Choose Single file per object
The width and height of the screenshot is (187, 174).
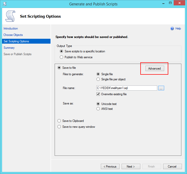pos(98,79)
